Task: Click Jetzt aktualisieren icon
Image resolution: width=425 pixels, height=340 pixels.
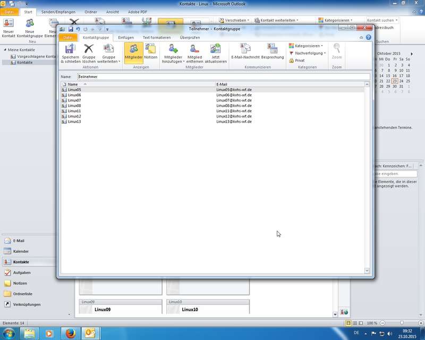Action: coord(216,53)
